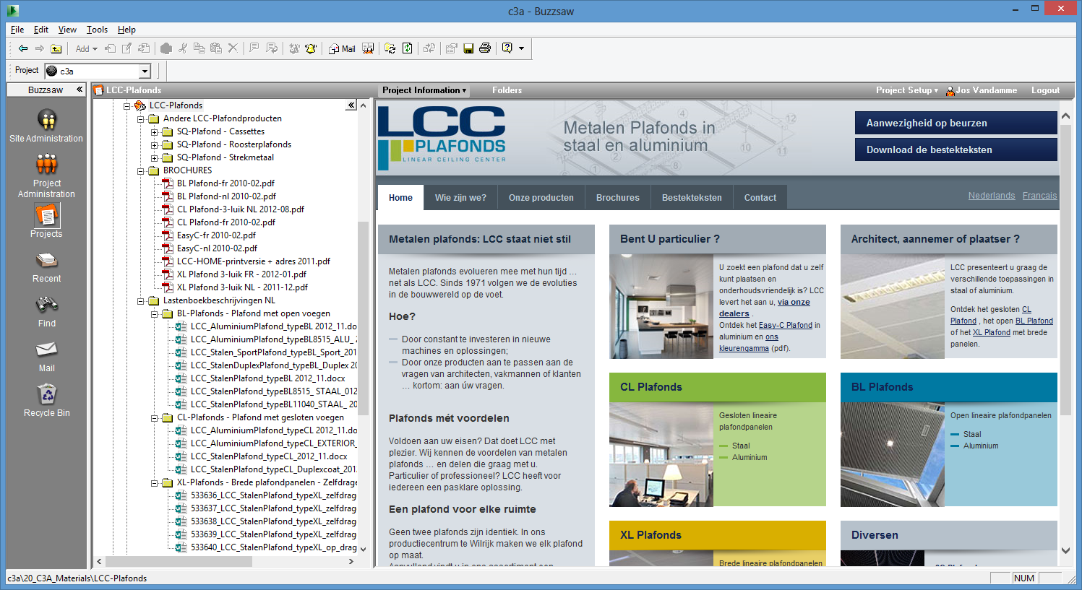Click the Paste clipboard toolbar icon
This screenshot has height=590, width=1082.
[x=216, y=48]
